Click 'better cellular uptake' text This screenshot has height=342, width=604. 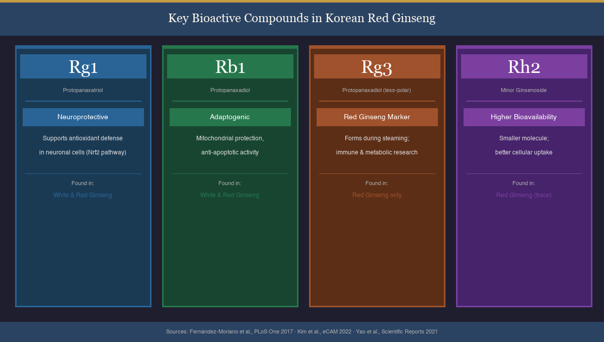tap(524, 152)
